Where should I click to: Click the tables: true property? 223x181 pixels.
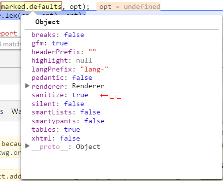tap(56, 130)
